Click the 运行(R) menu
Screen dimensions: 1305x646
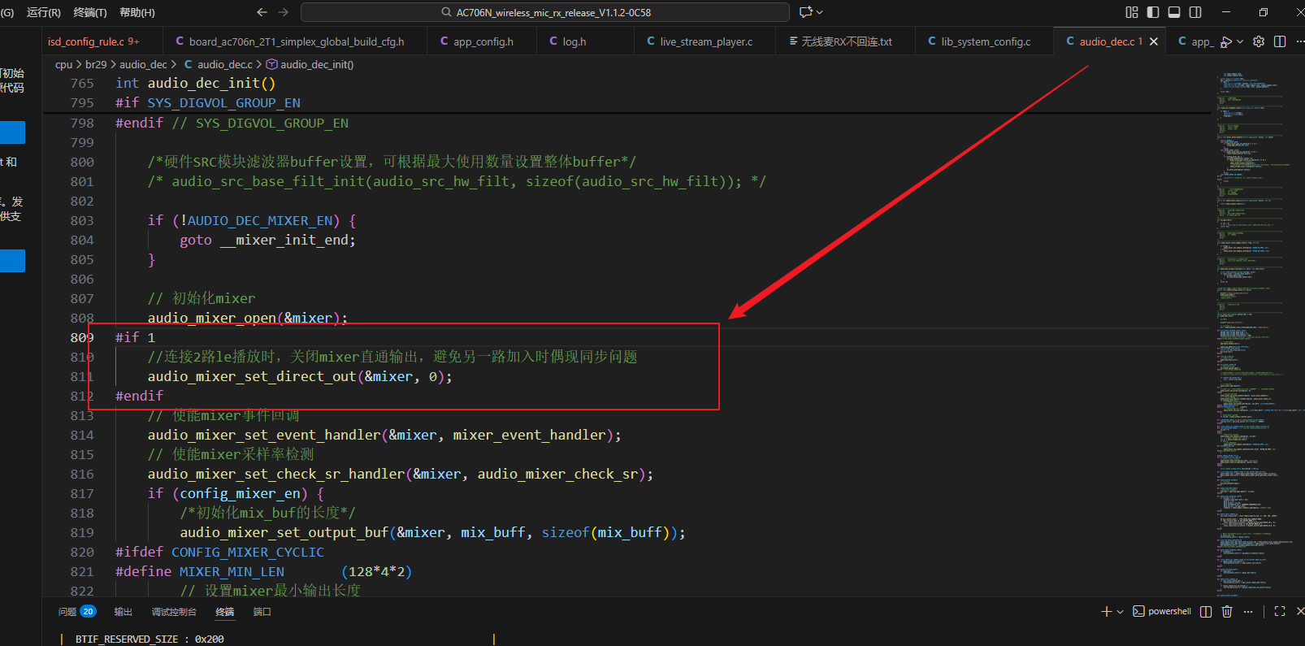[44, 12]
